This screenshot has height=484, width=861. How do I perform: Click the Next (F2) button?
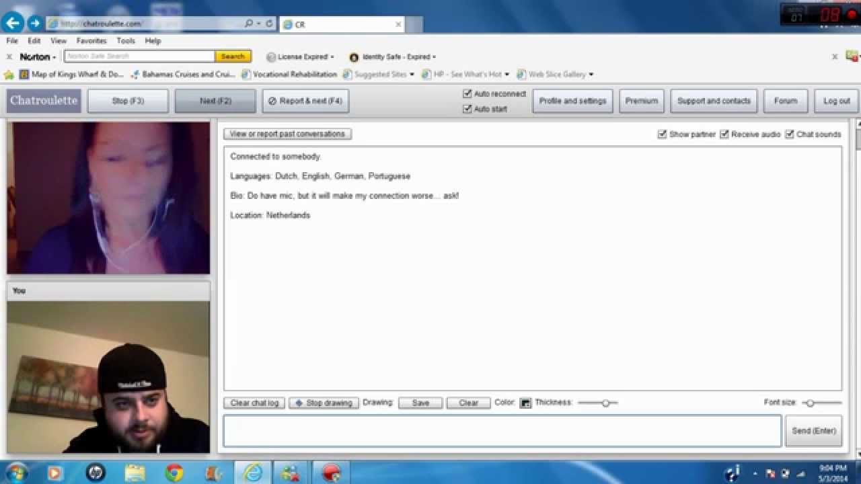point(215,101)
